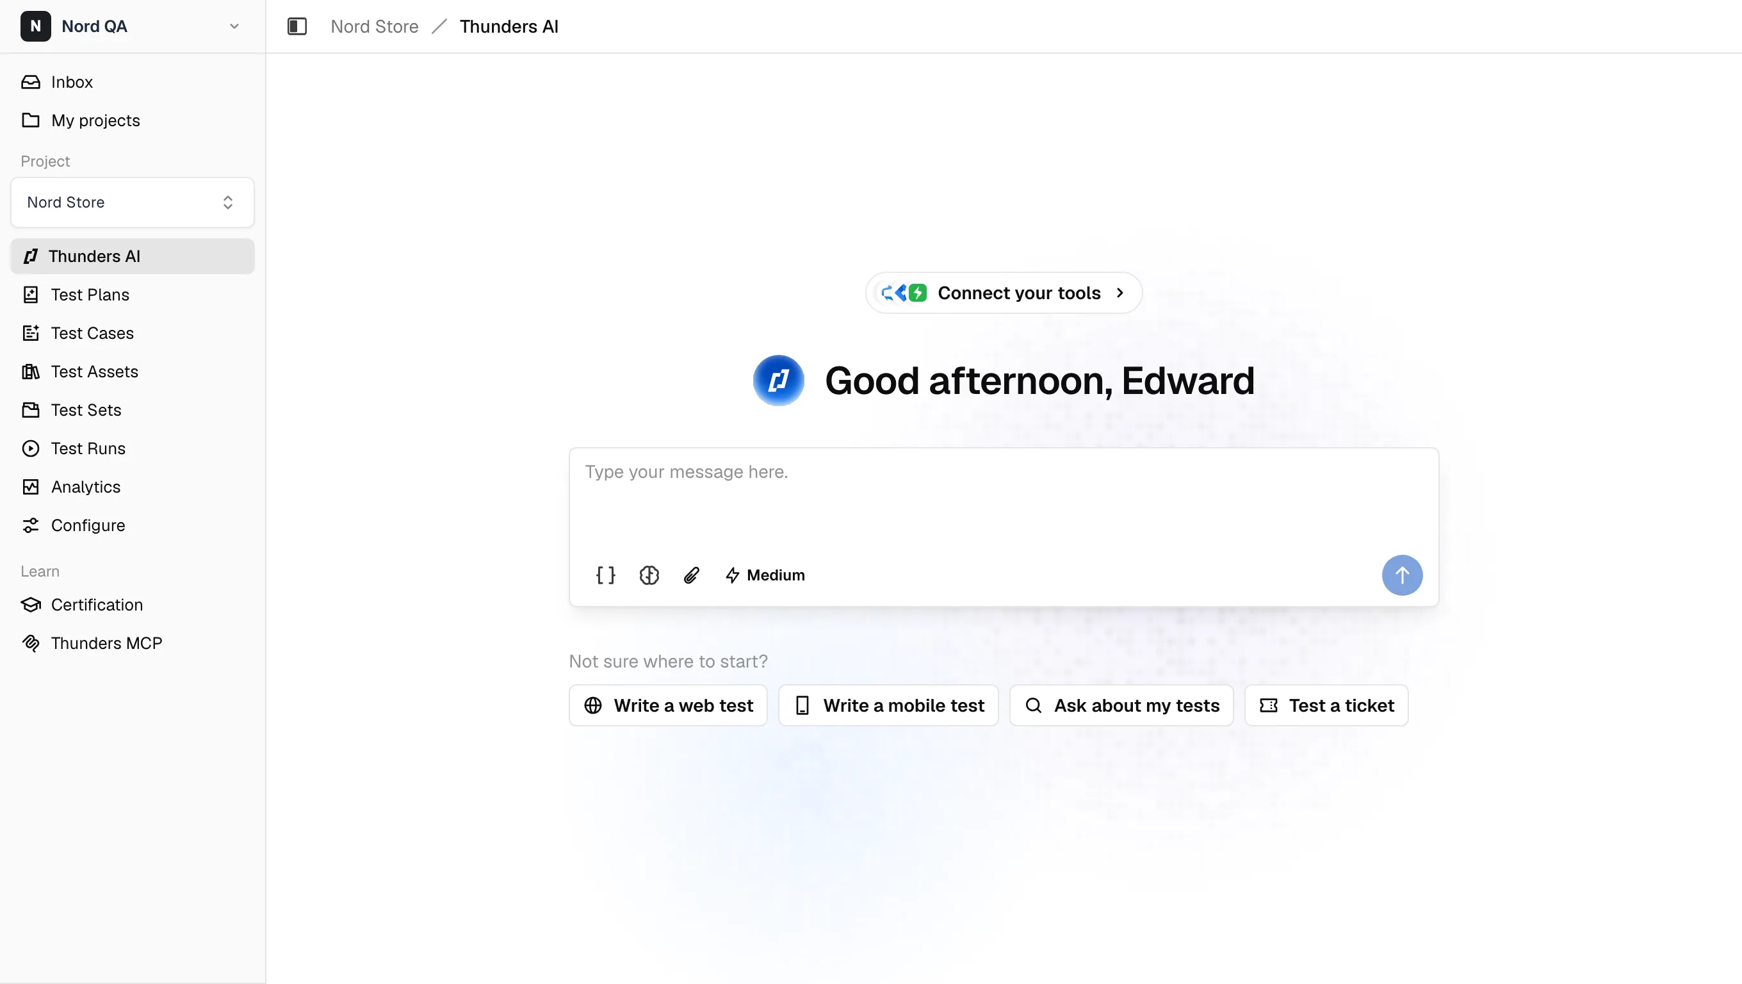Click the Nord QA workspace avatar
The image size is (1742, 984).
click(35, 26)
